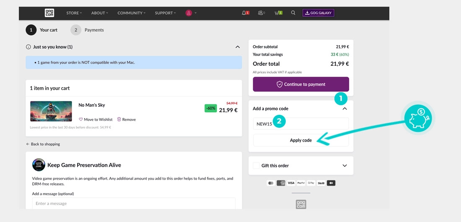Select the Payments step
The image size is (461, 222).
[x=87, y=30]
